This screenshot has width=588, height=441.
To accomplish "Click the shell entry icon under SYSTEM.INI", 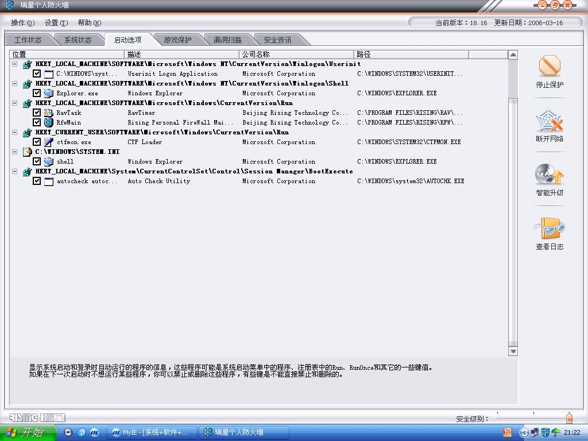I will 49,161.
